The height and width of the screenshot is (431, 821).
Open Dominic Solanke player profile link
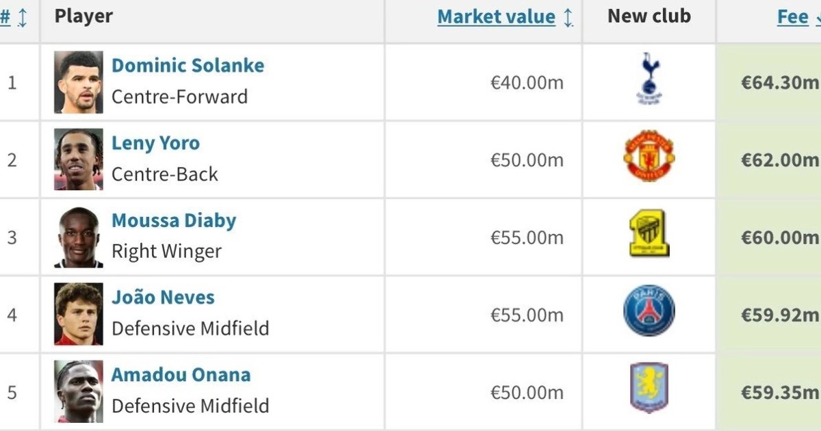coord(187,66)
